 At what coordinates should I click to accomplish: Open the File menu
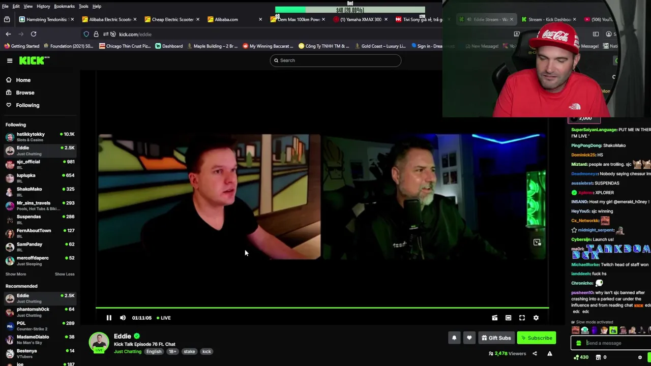click(x=5, y=6)
